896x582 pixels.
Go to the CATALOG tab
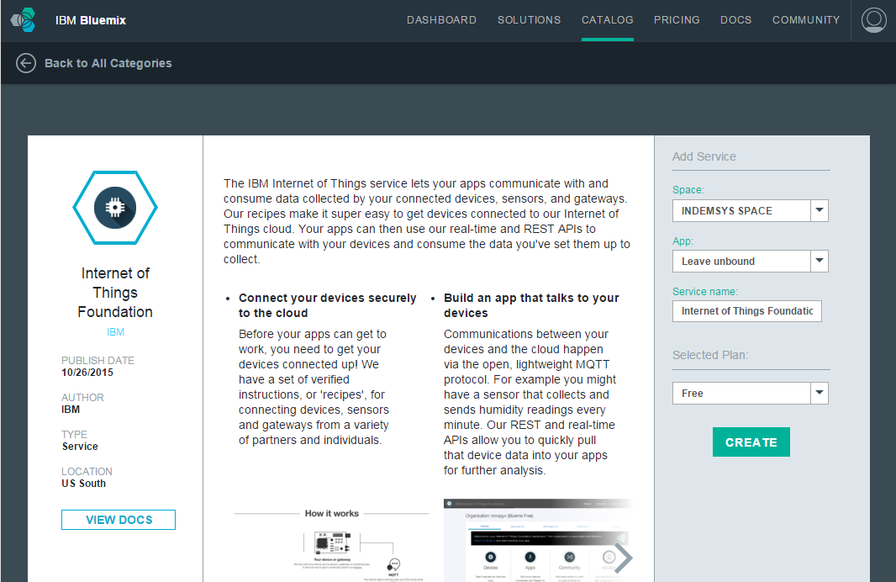click(608, 20)
